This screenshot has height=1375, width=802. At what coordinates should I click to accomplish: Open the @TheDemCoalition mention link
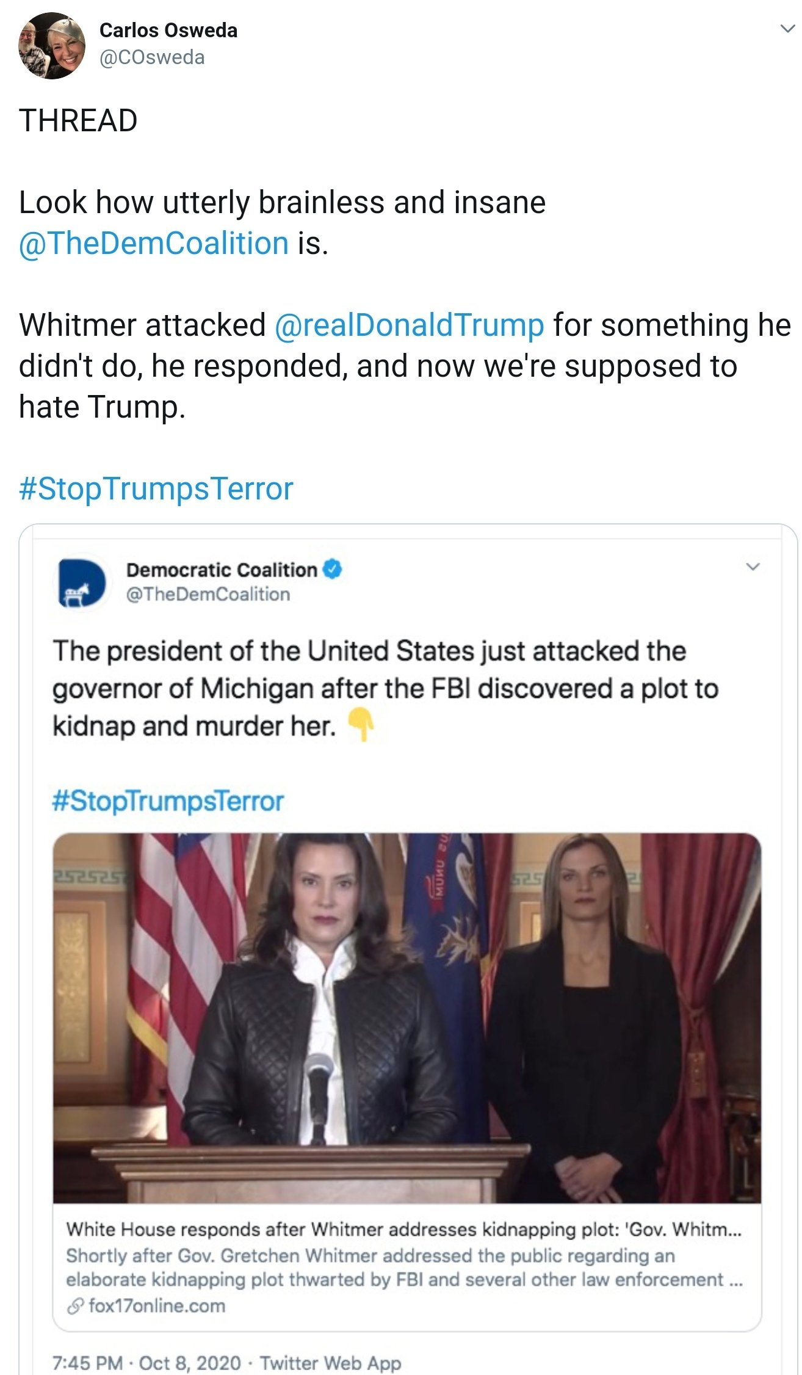point(154,243)
